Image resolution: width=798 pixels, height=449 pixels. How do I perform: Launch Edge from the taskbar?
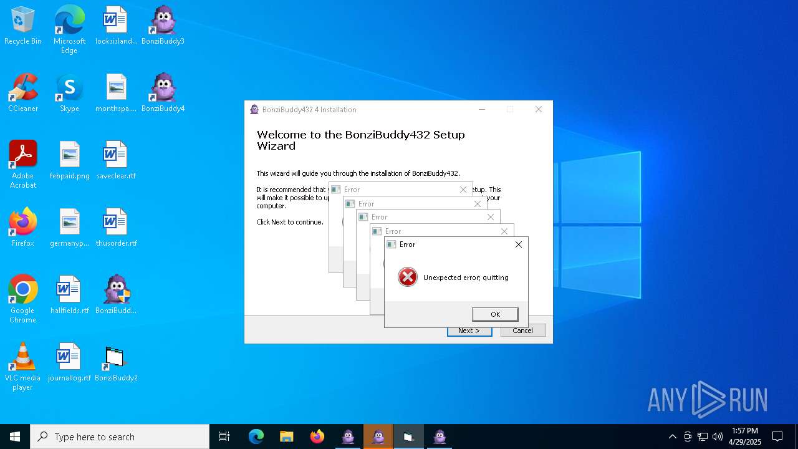coord(256,437)
